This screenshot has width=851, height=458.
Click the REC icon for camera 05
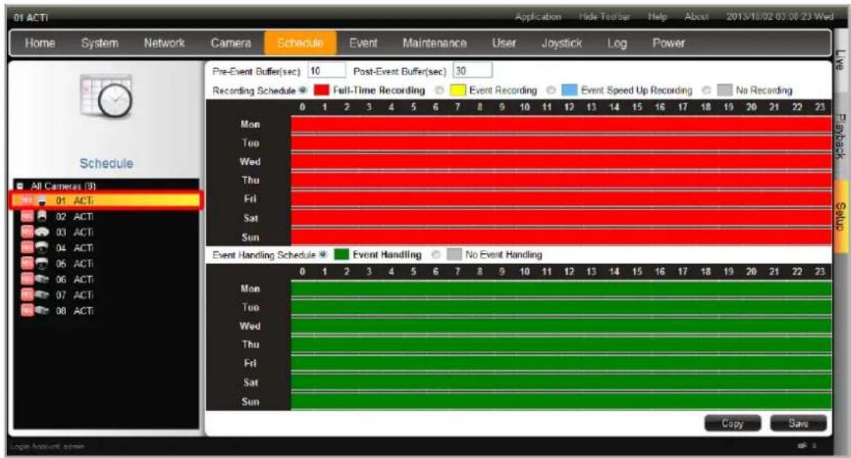click(26, 263)
